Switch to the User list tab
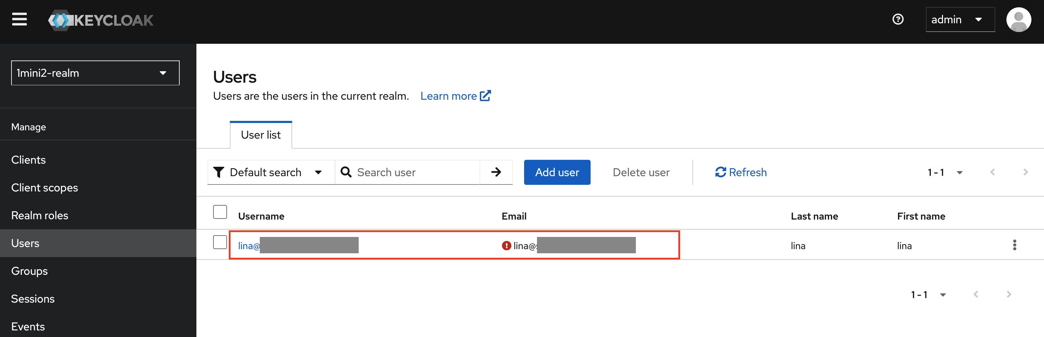This screenshot has height=337, width=1044. [261, 135]
